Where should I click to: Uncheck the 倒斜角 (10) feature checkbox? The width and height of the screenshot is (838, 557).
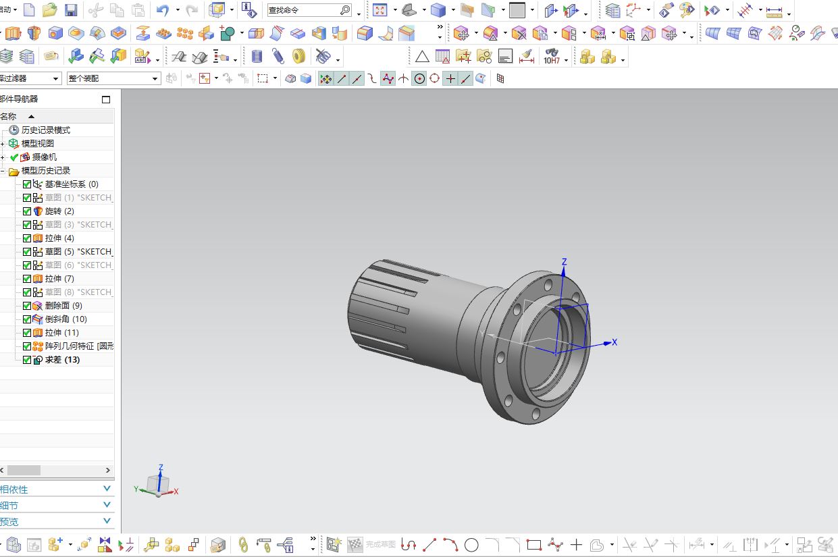point(27,319)
